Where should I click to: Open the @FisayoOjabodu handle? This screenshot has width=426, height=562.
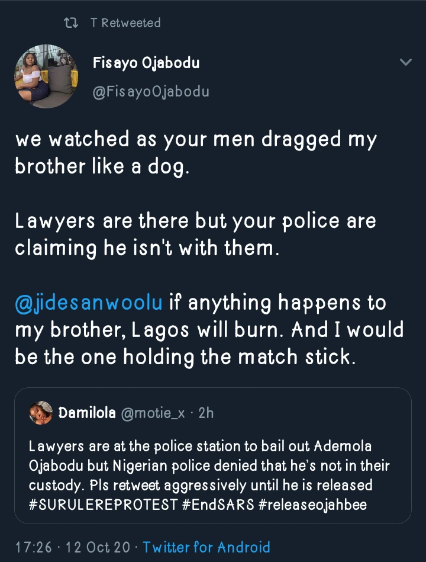pos(151,92)
